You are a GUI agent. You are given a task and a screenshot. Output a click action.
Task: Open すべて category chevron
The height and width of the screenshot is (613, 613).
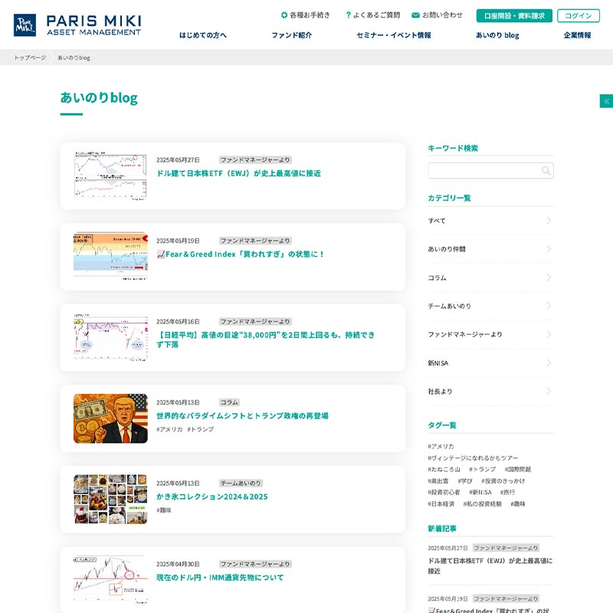[x=549, y=221]
